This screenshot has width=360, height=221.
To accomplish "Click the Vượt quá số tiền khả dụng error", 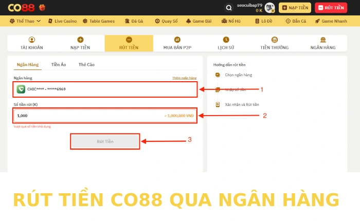I will pos(32,126).
